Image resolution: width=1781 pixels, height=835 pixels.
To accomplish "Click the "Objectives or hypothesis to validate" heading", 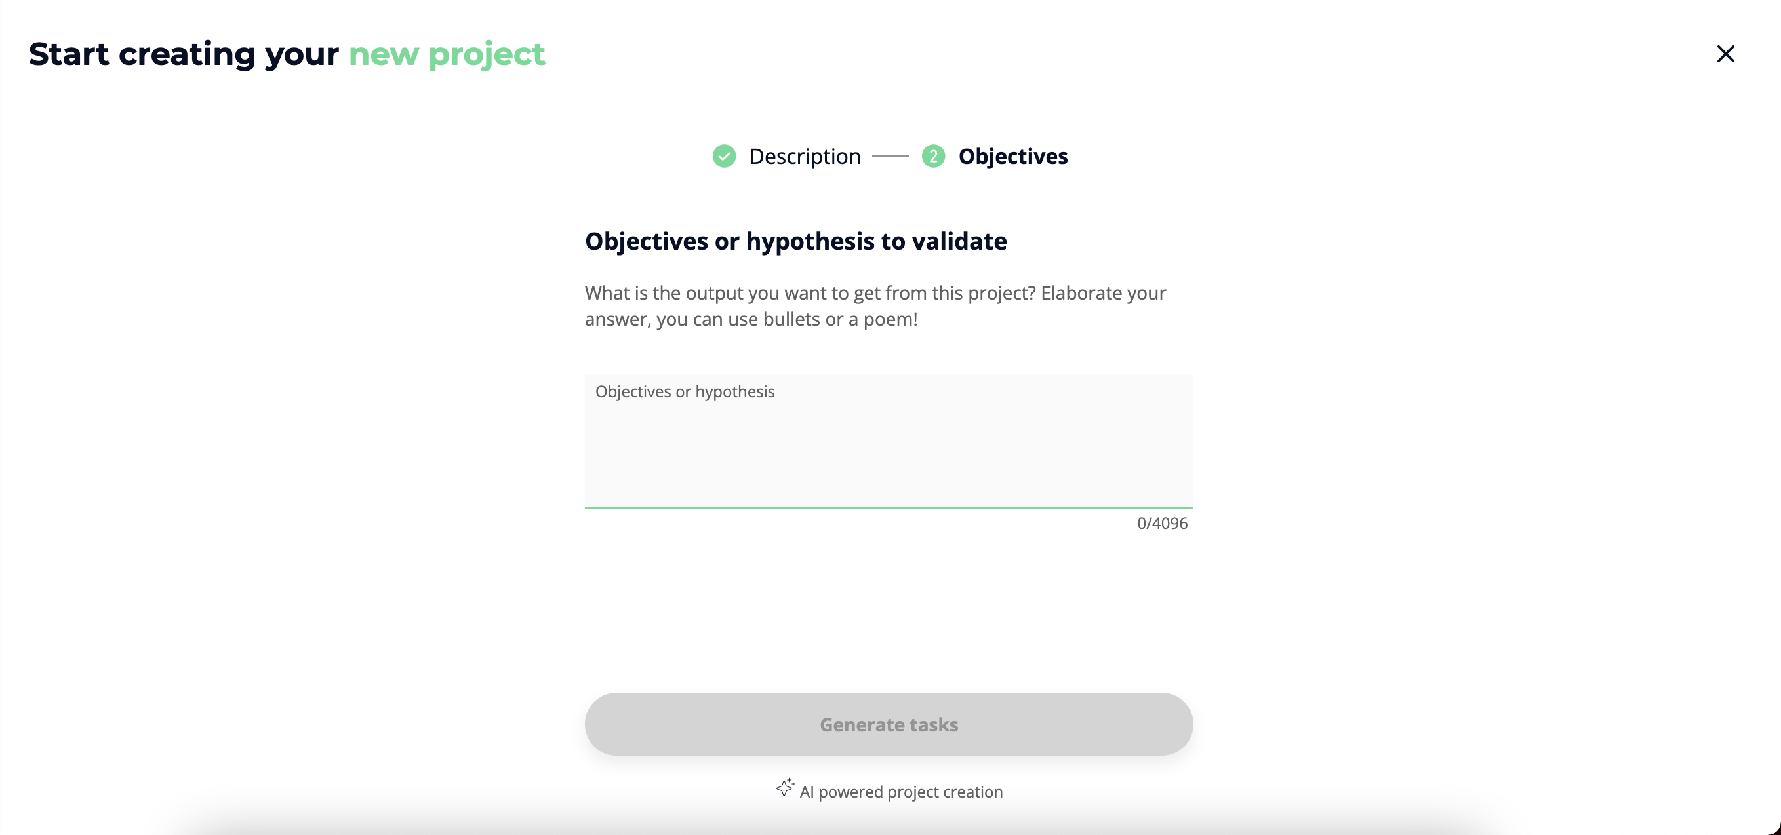I will [795, 241].
